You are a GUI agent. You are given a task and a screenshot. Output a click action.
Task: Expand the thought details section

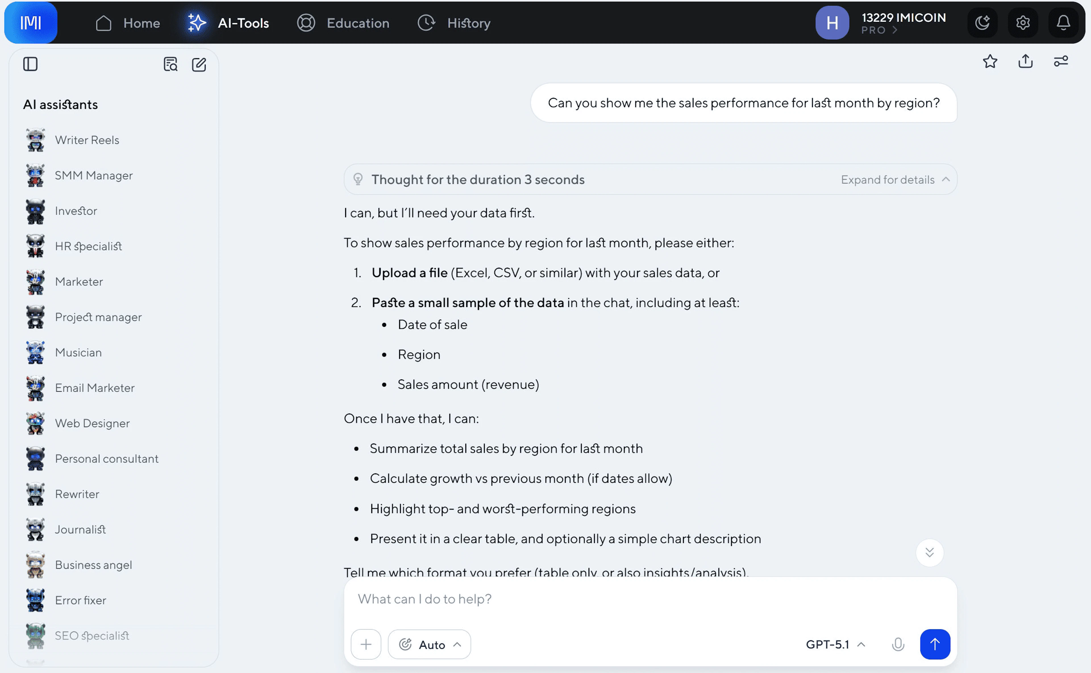point(894,179)
